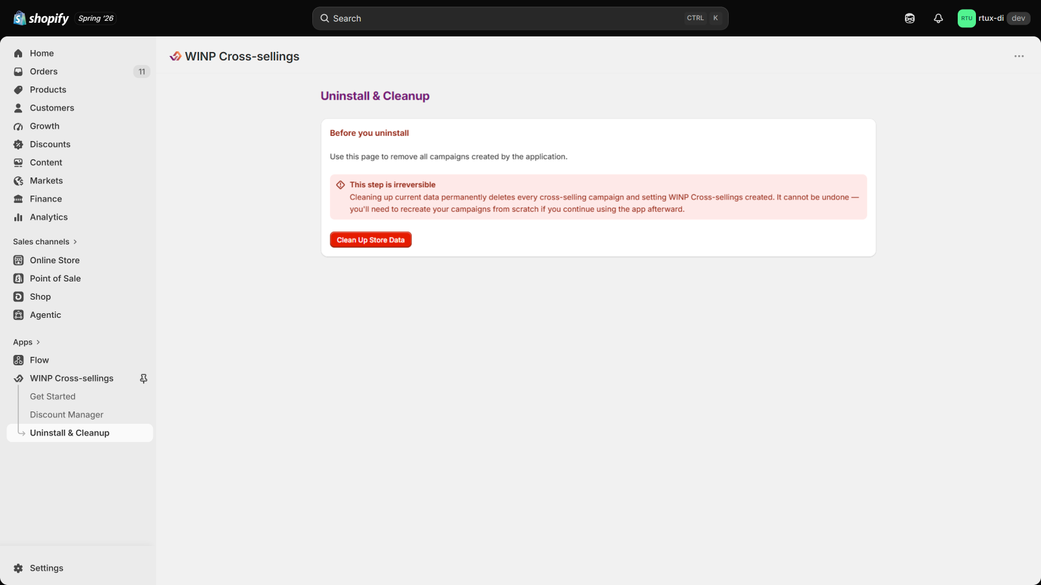The image size is (1041, 585).
Task: Click the Settings gear icon
Action: coord(18,568)
